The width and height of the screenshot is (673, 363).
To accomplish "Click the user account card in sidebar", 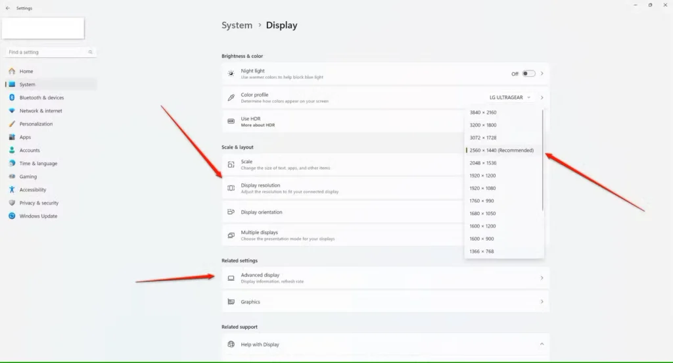I will coord(43,28).
